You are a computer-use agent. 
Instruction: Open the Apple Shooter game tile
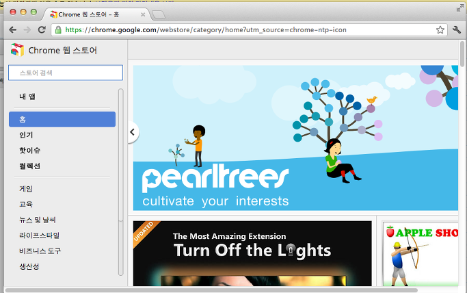coord(421,254)
